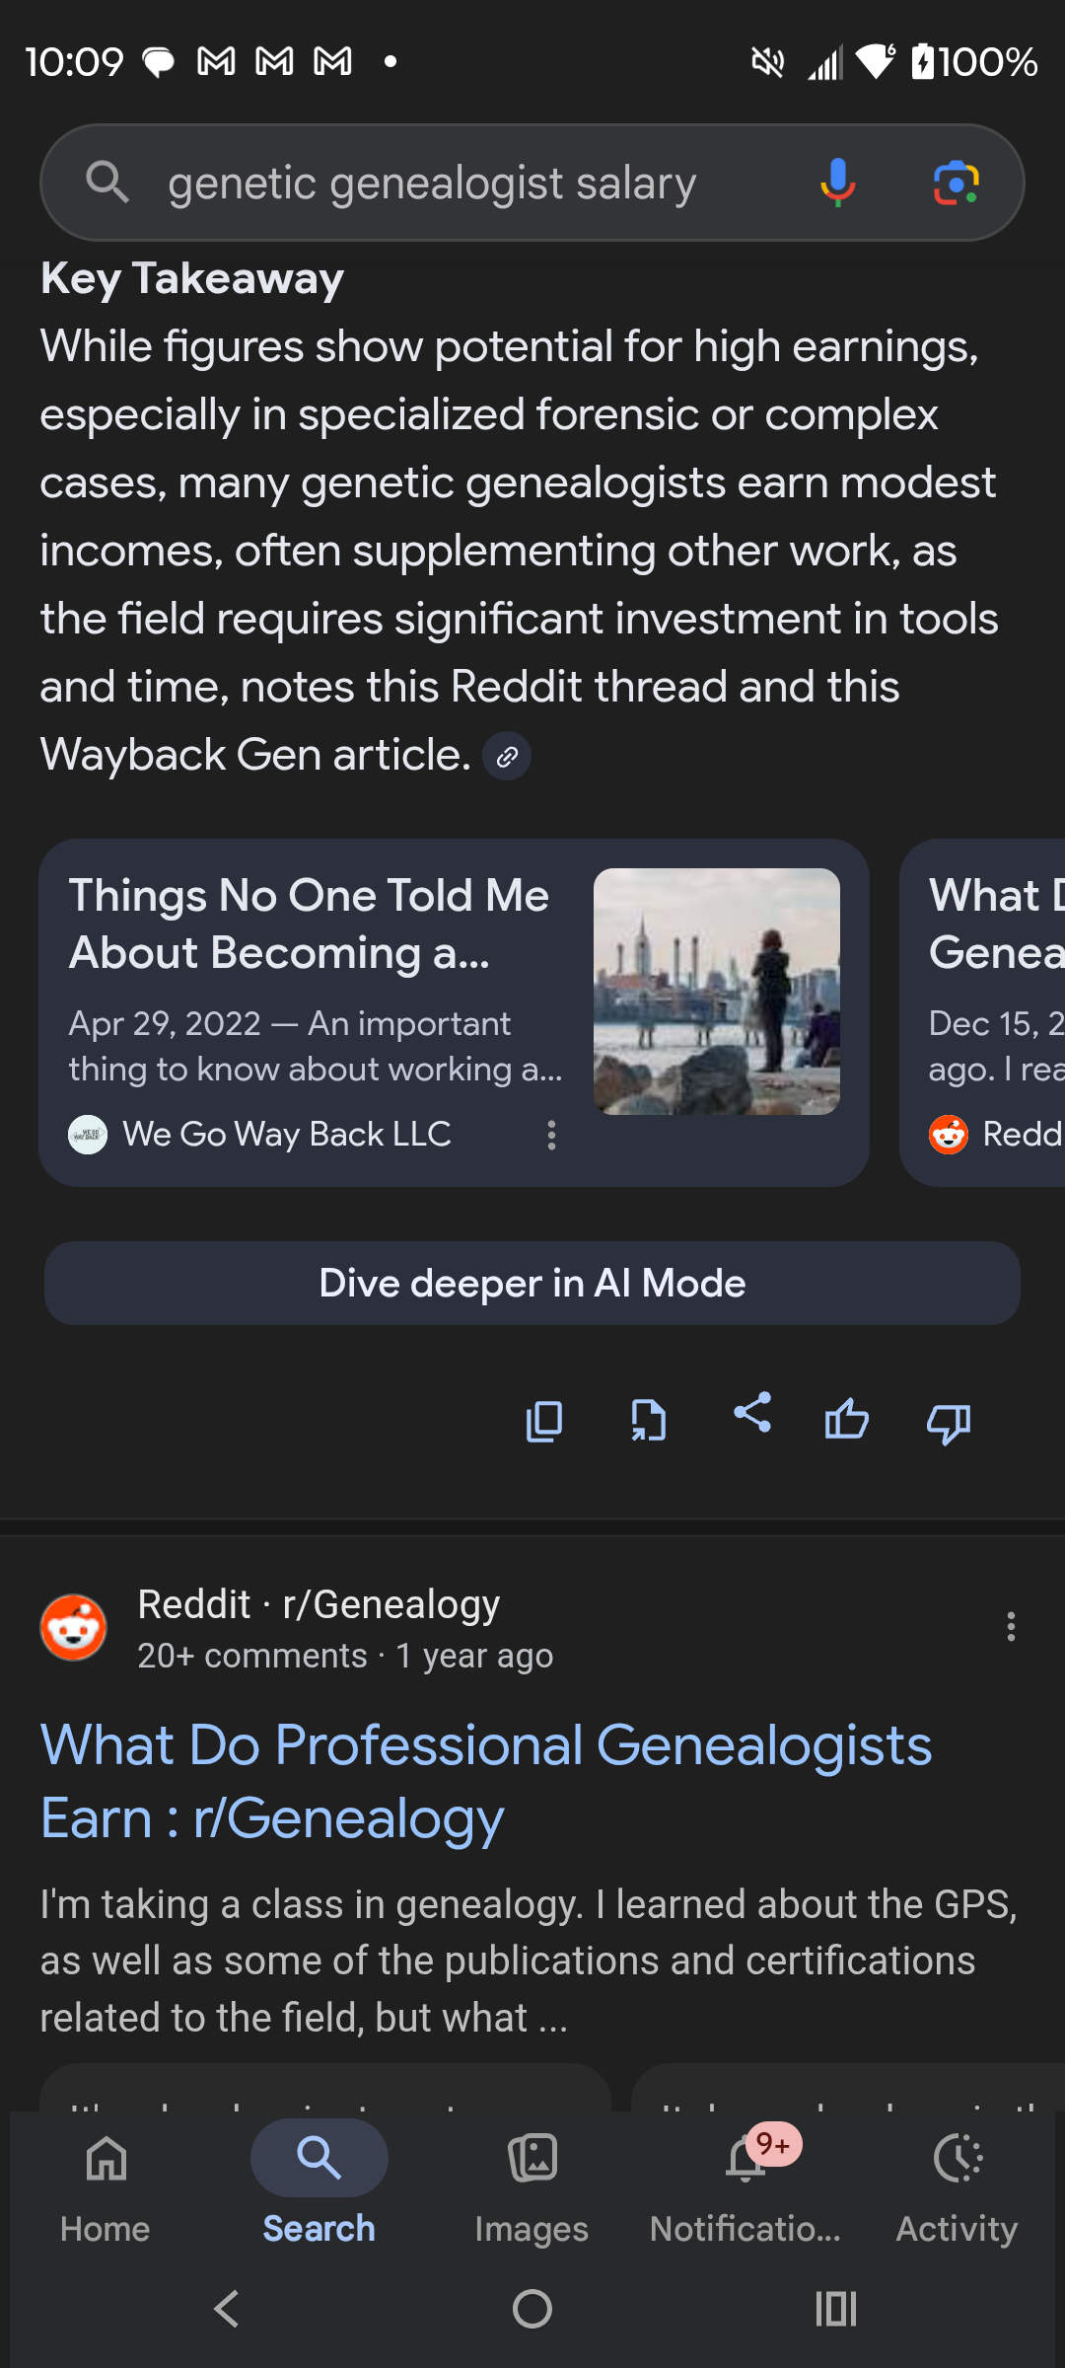Open the Reddit r/Genealogy site icon
This screenshot has height=2368, width=1065.
coord(73,1627)
